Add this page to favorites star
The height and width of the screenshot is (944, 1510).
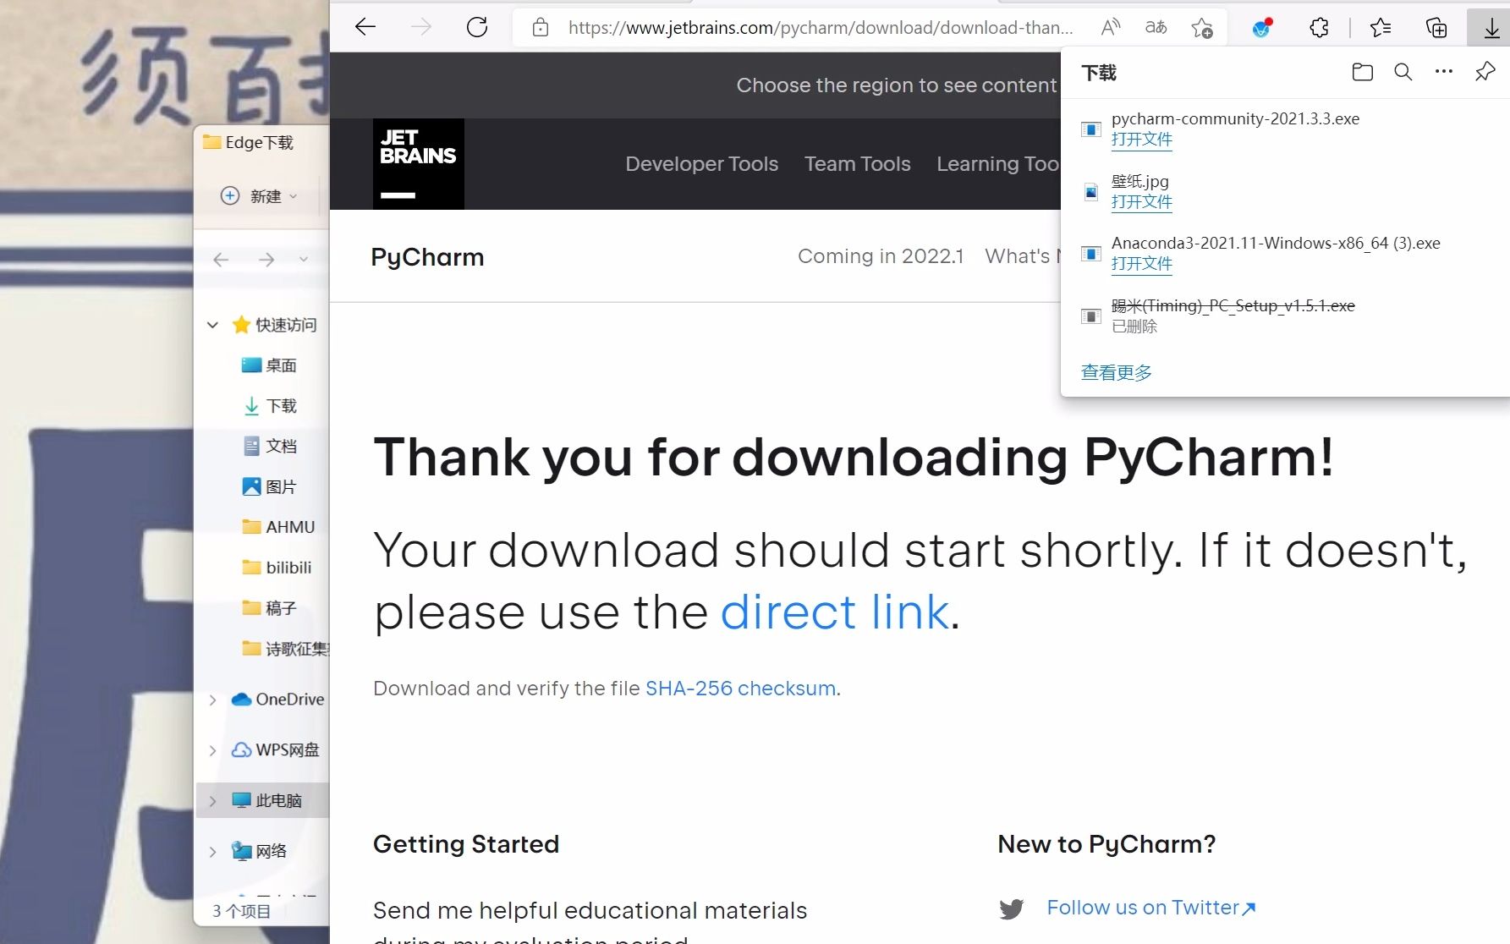click(1201, 28)
